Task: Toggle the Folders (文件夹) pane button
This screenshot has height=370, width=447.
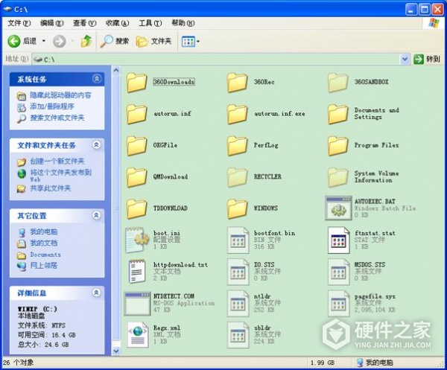Action: (153, 42)
